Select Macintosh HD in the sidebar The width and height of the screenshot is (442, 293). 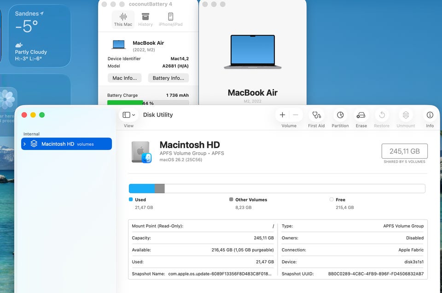(58, 144)
